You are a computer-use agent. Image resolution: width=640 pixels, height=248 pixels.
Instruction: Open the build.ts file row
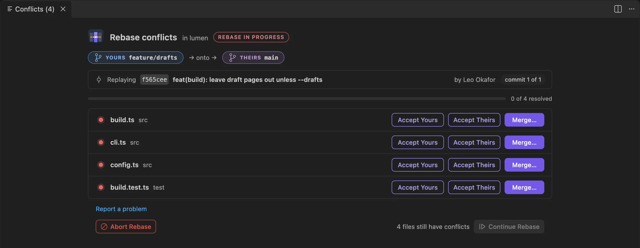(320, 120)
